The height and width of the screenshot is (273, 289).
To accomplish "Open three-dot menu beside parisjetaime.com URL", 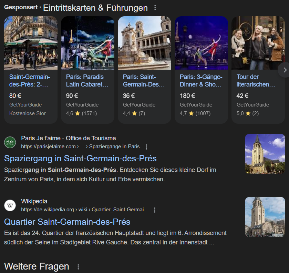I will tap(146, 147).
